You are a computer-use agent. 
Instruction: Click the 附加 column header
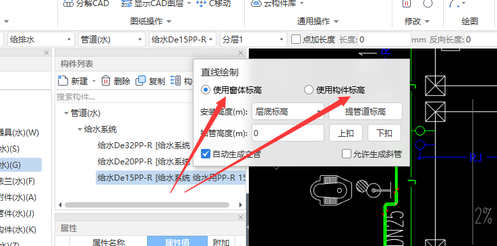click(x=221, y=242)
